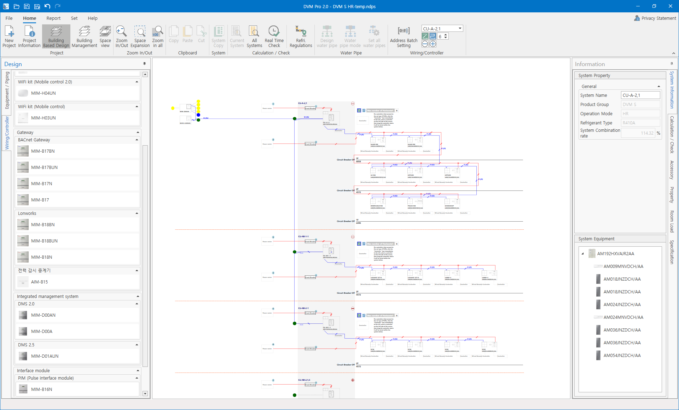Viewport: 679px width, 410px height.
Task: Collapse the Lonworks group
Action: [137, 213]
